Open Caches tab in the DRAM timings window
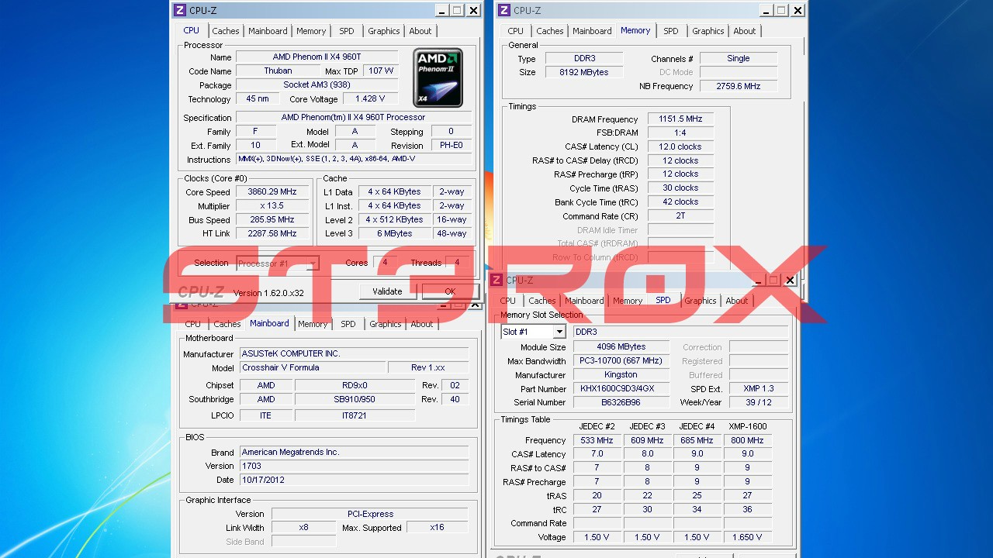Screen dimensions: 993x558 tap(550, 31)
